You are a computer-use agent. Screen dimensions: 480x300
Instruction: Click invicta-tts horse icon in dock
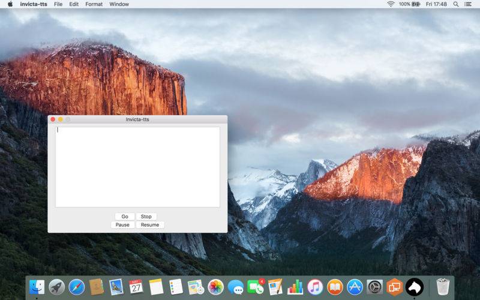coord(415,287)
